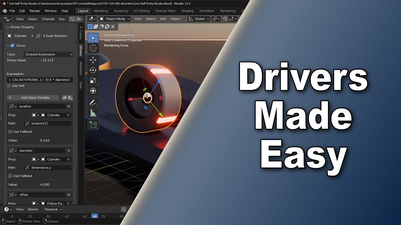This screenshot has width=401, height=225.
Task: Select the Measure tool
Action: (93, 113)
